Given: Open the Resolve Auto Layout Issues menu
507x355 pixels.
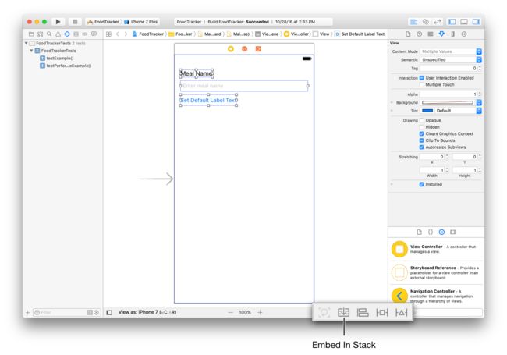Looking at the screenshot, I should coord(401,312).
